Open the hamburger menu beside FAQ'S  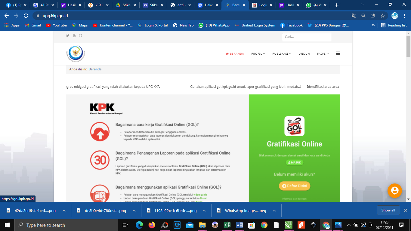coord(338,54)
